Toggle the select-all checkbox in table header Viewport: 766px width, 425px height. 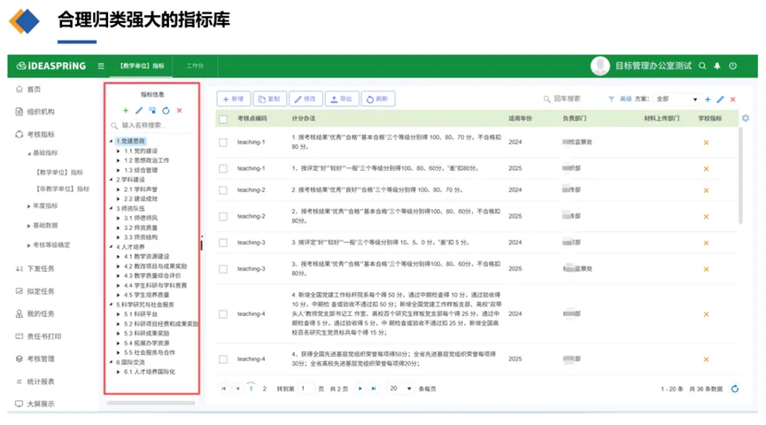tap(223, 119)
